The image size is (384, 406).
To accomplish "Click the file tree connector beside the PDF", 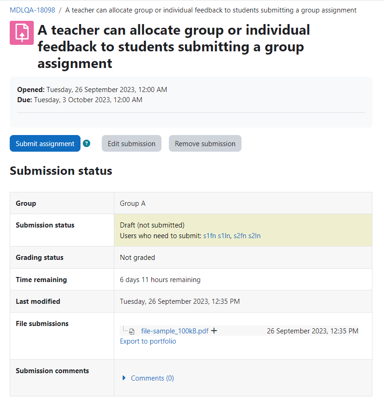I will pos(125,329).
